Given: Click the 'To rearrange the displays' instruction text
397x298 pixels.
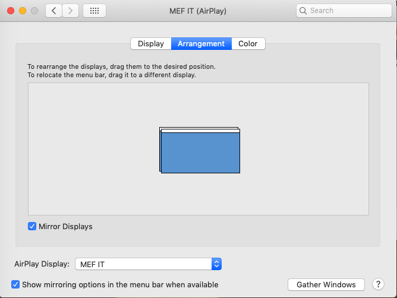Looking at the screenshot, I should click(121, 66).
